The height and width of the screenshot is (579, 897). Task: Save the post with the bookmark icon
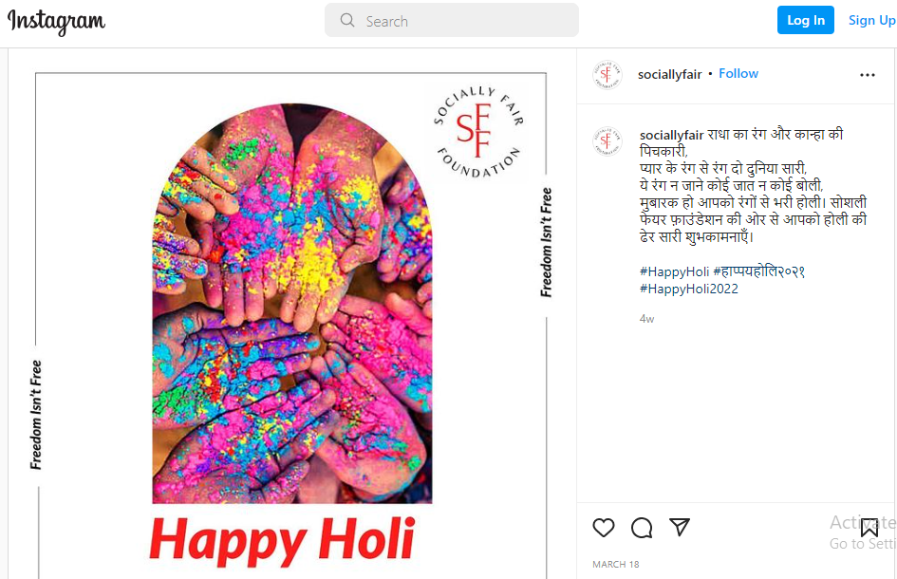click(x=869, y=528)
